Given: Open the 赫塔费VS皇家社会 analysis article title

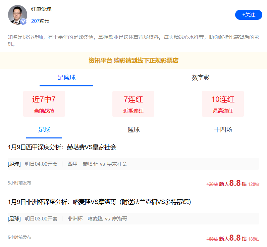Looking at the screenshot, I should tap(62, 147).
